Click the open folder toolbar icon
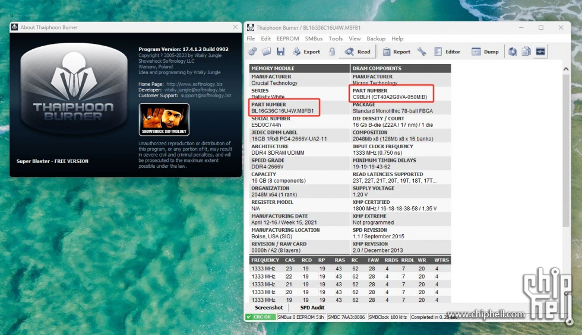 [x=266, y=52]
